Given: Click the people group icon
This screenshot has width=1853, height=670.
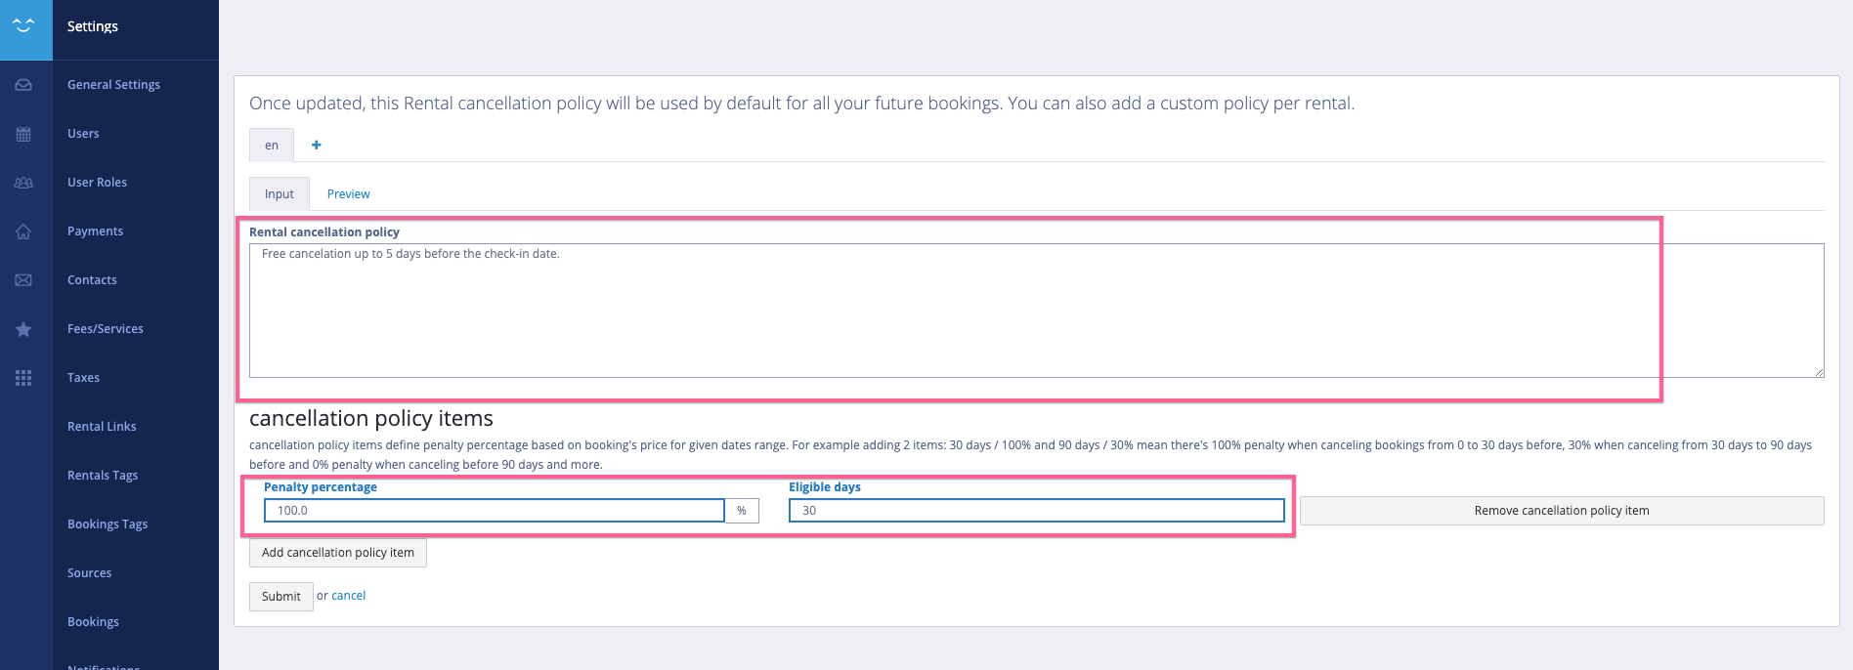Looking at the screenshot, I should tap(23, 183).
